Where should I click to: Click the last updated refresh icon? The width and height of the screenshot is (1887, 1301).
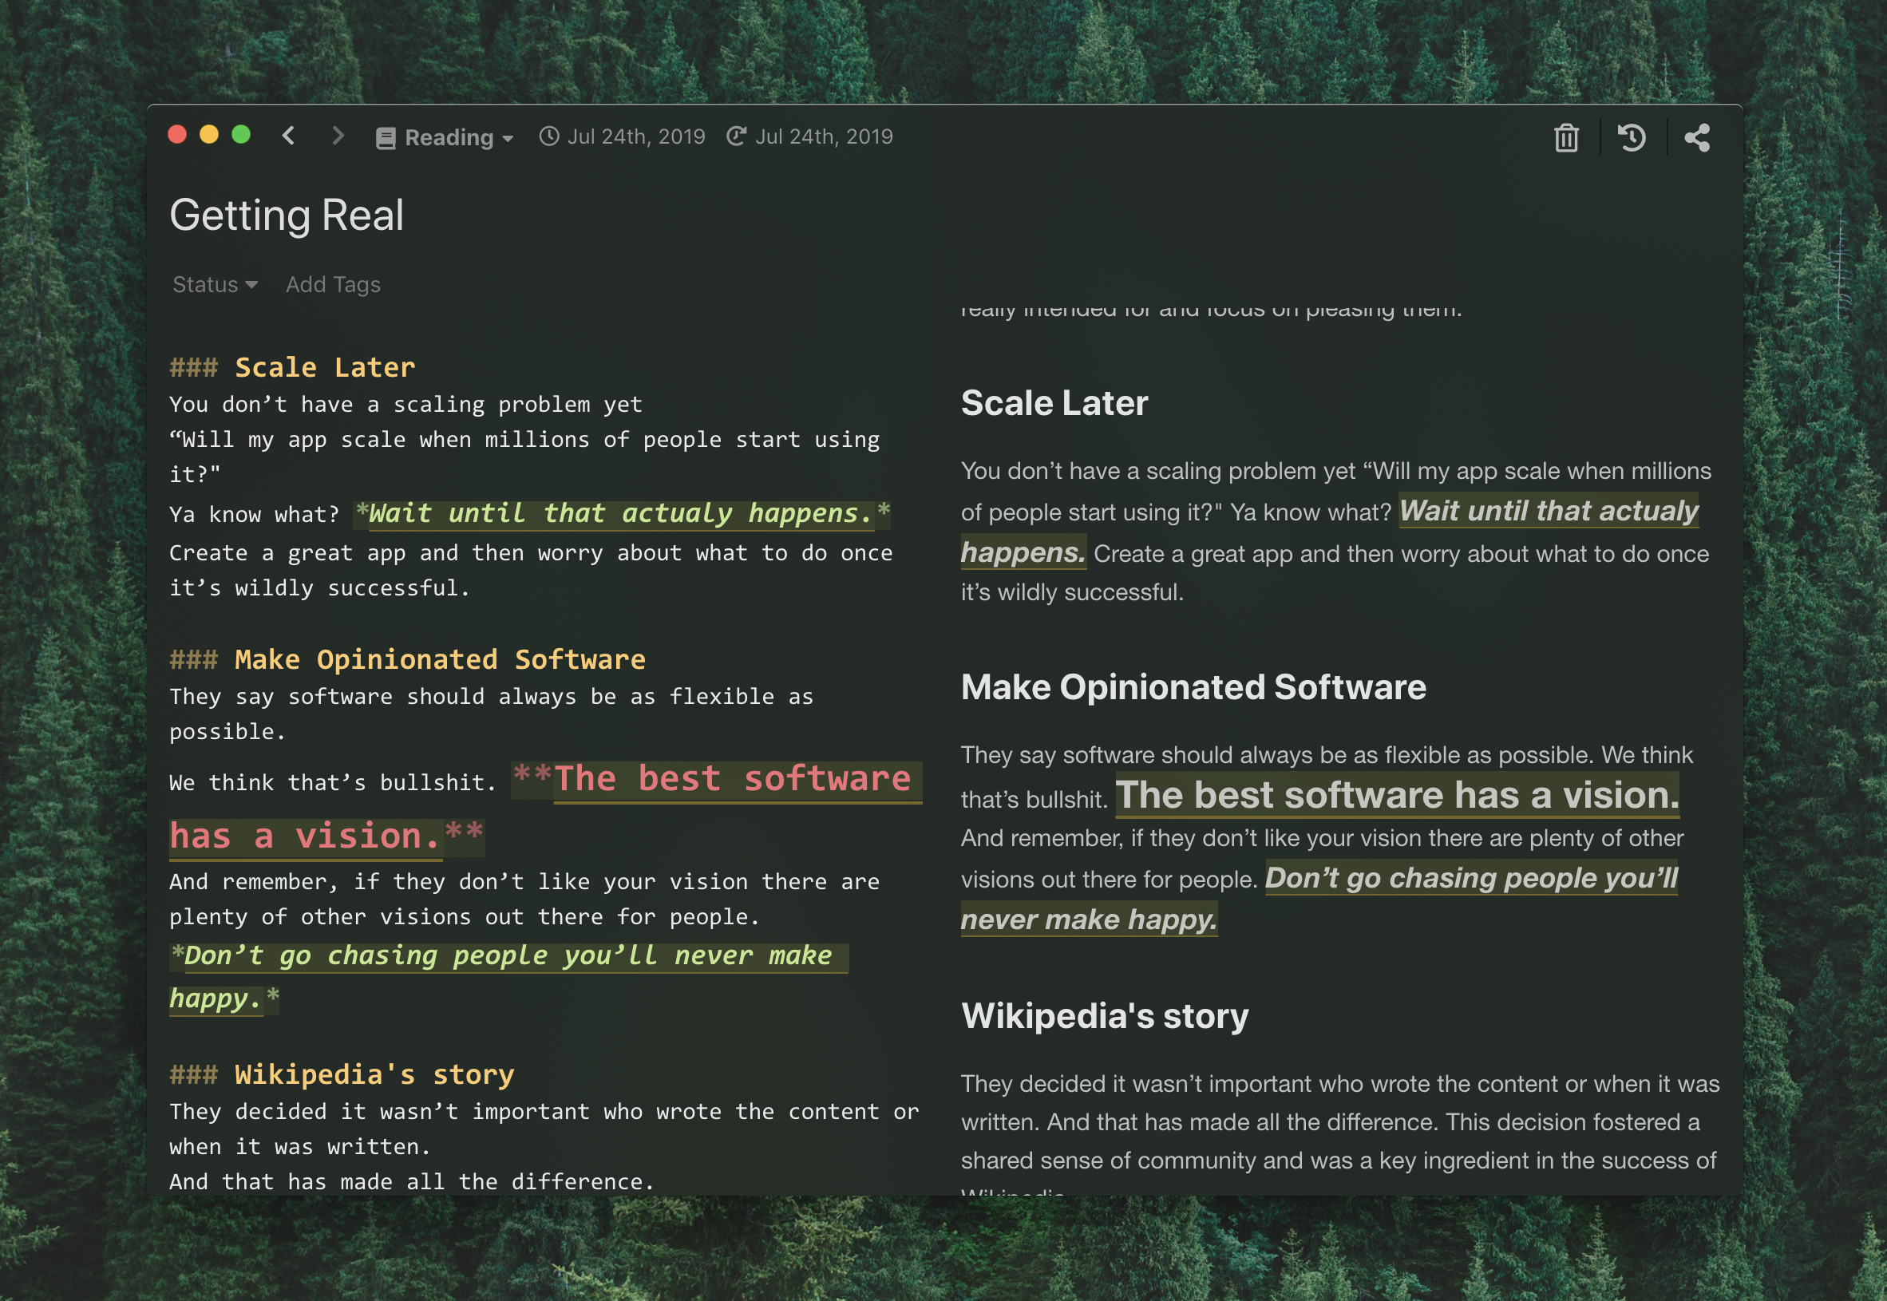[736, 136]
